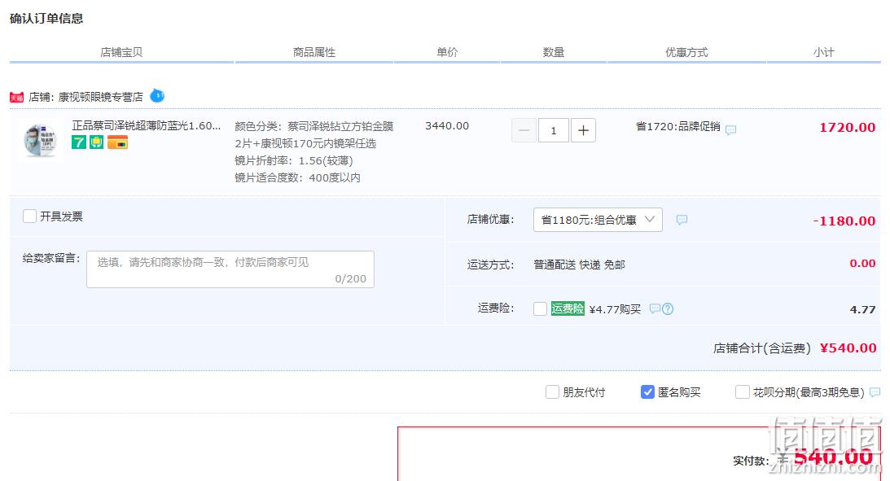This screenshot has height=481, width=890.
Task: Enable the 花呗分期 installment checkbox
Action: click(x=743, y=392)
